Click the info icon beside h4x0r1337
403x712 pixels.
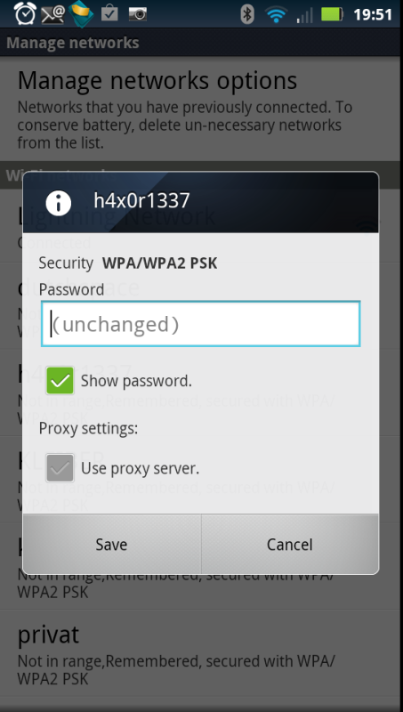click(59, 203)
